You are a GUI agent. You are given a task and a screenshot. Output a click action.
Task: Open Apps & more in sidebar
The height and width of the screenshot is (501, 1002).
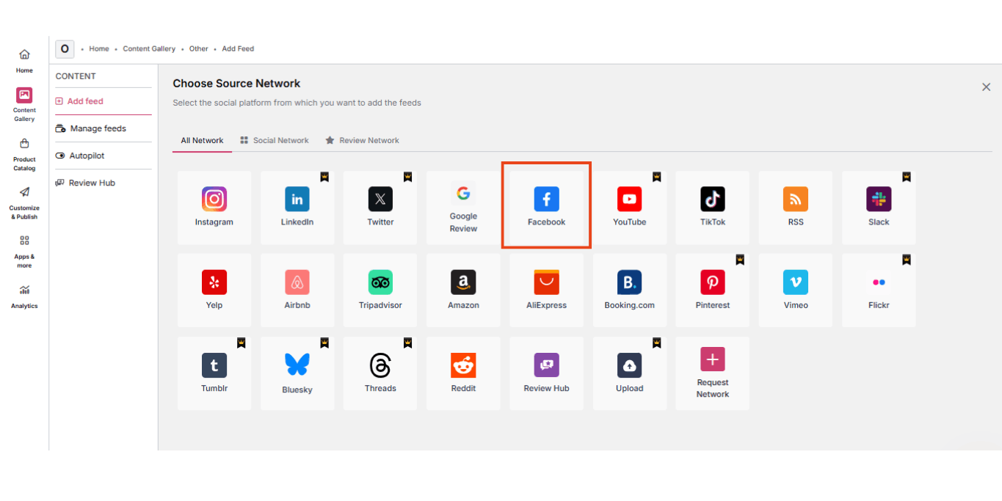point(24,252)
